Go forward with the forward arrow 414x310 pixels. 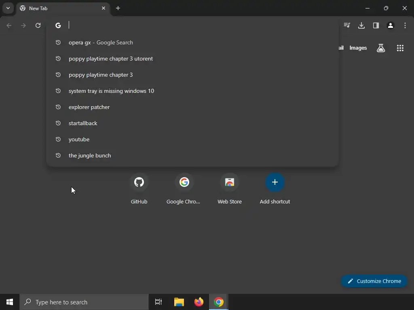[23, 25]
